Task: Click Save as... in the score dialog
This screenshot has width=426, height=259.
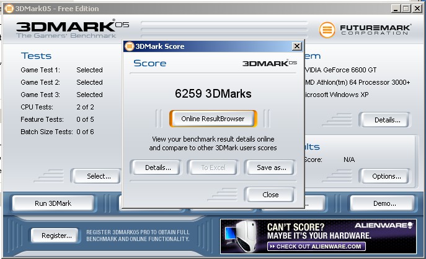Action: 270,168
